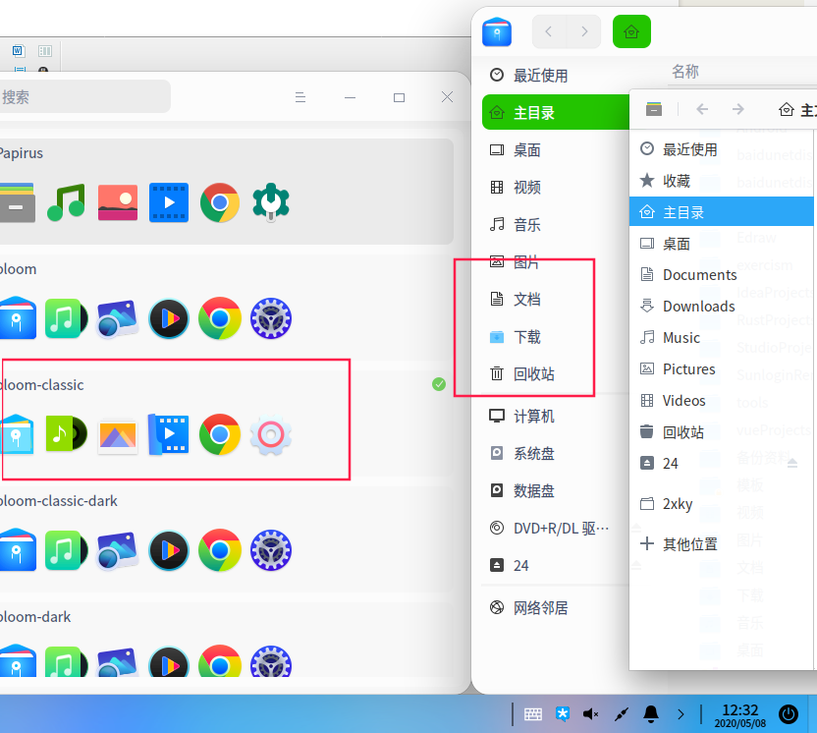This screenshot has height=733, width=817.
Task: Click the muted volume icon in system tray
Action: coord(590,713)
